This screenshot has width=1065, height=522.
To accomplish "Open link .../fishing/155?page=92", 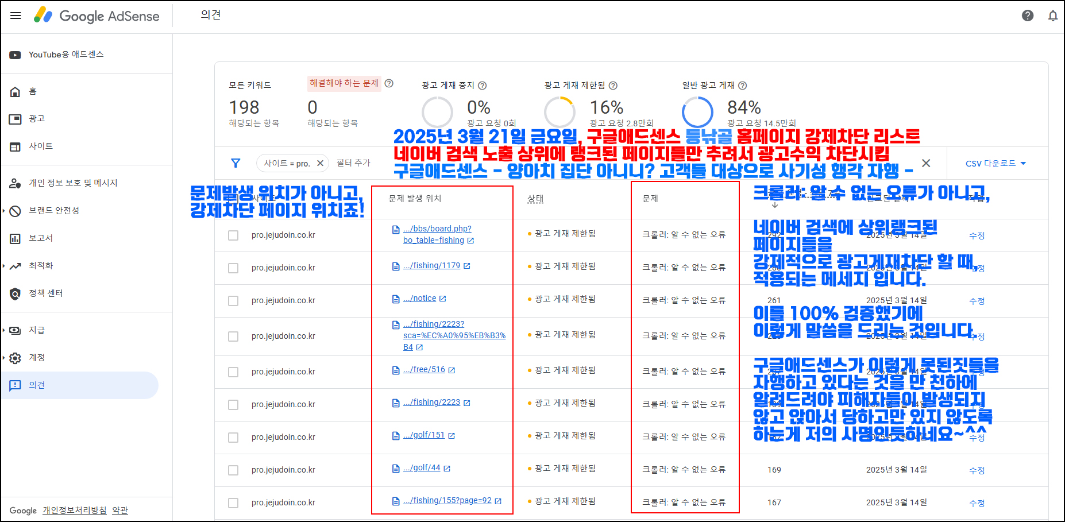I will pyautogui.click(x=447, y=501).
